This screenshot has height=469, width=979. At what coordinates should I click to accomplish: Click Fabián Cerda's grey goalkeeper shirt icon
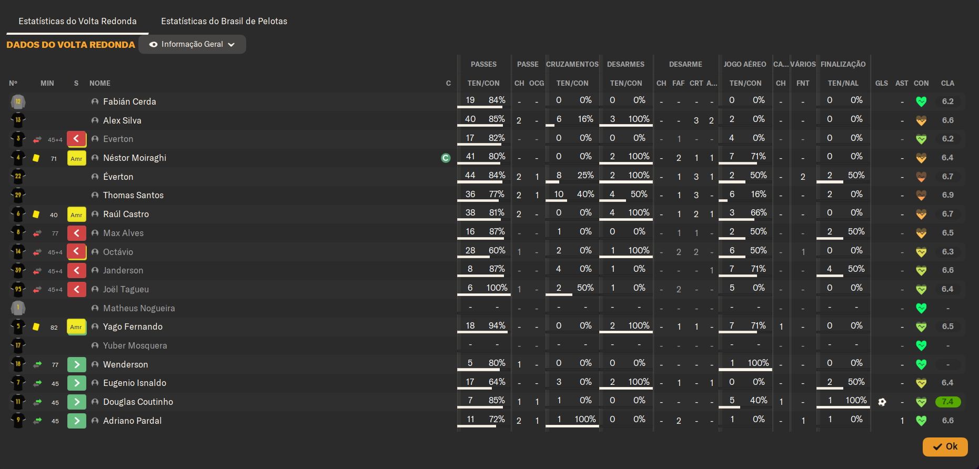pyautogui.click(x=18, y=101)
